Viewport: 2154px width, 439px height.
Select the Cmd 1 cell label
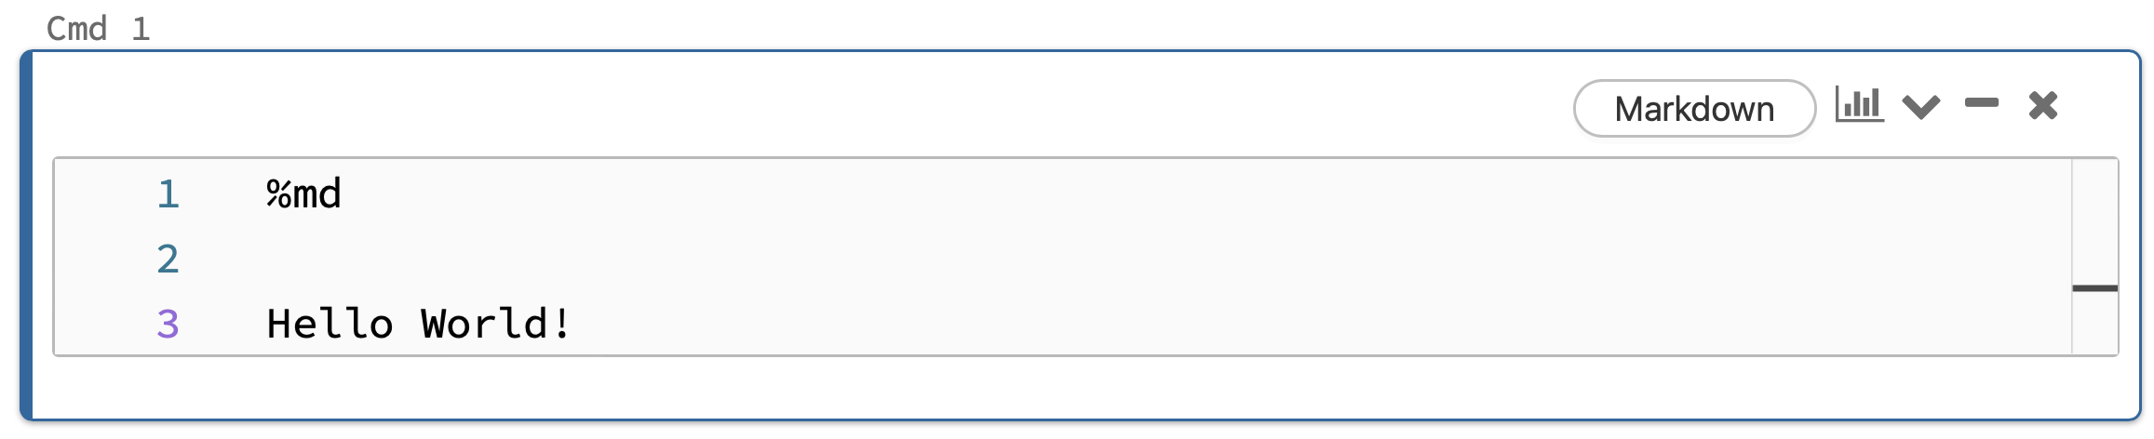pyautogui.click(x=98, y=29)
